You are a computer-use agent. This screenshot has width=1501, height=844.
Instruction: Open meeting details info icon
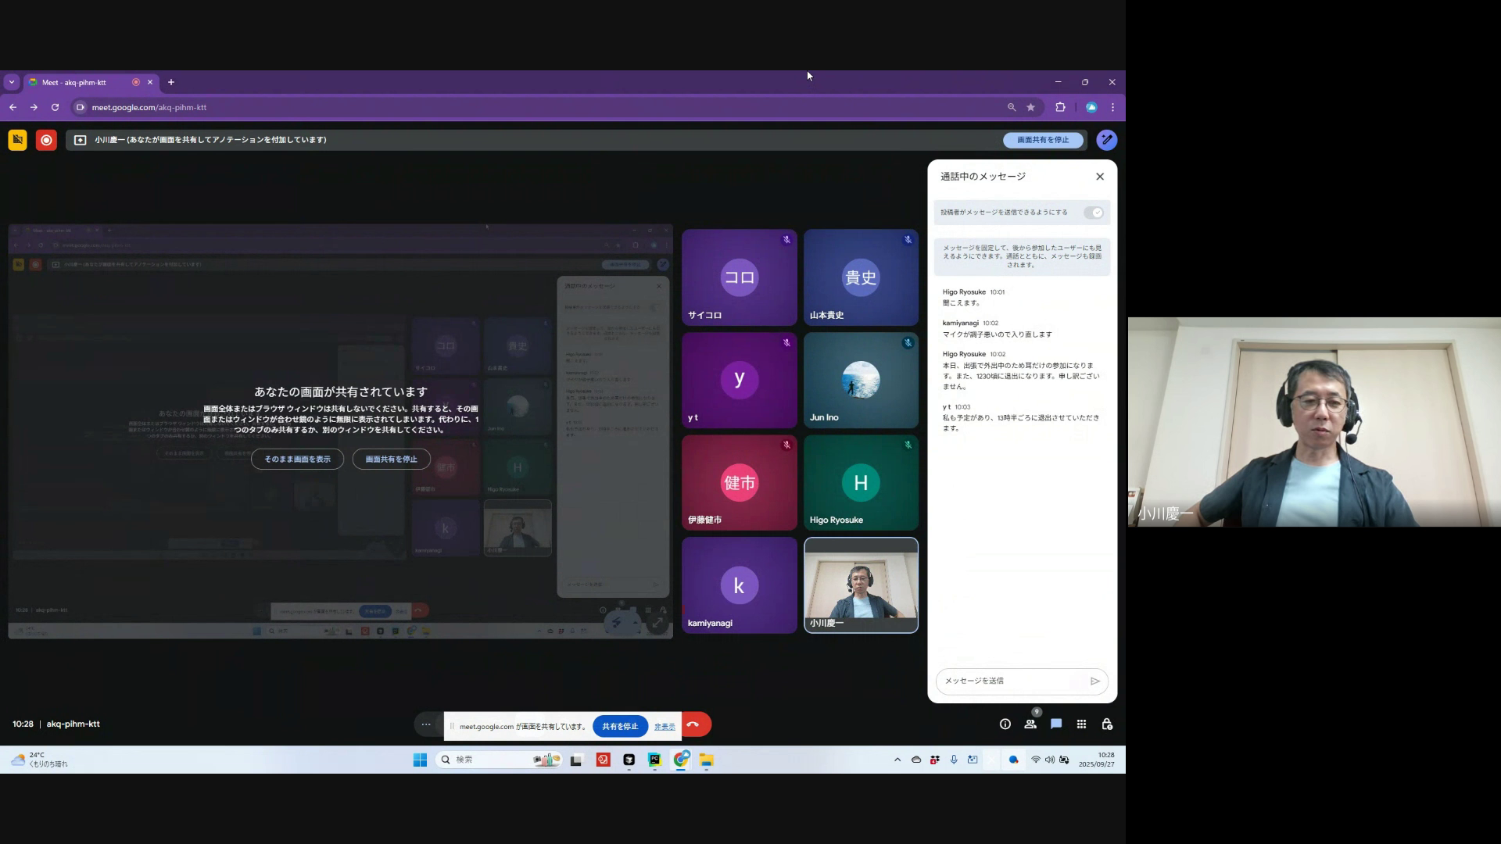[x=1005, y=724]
